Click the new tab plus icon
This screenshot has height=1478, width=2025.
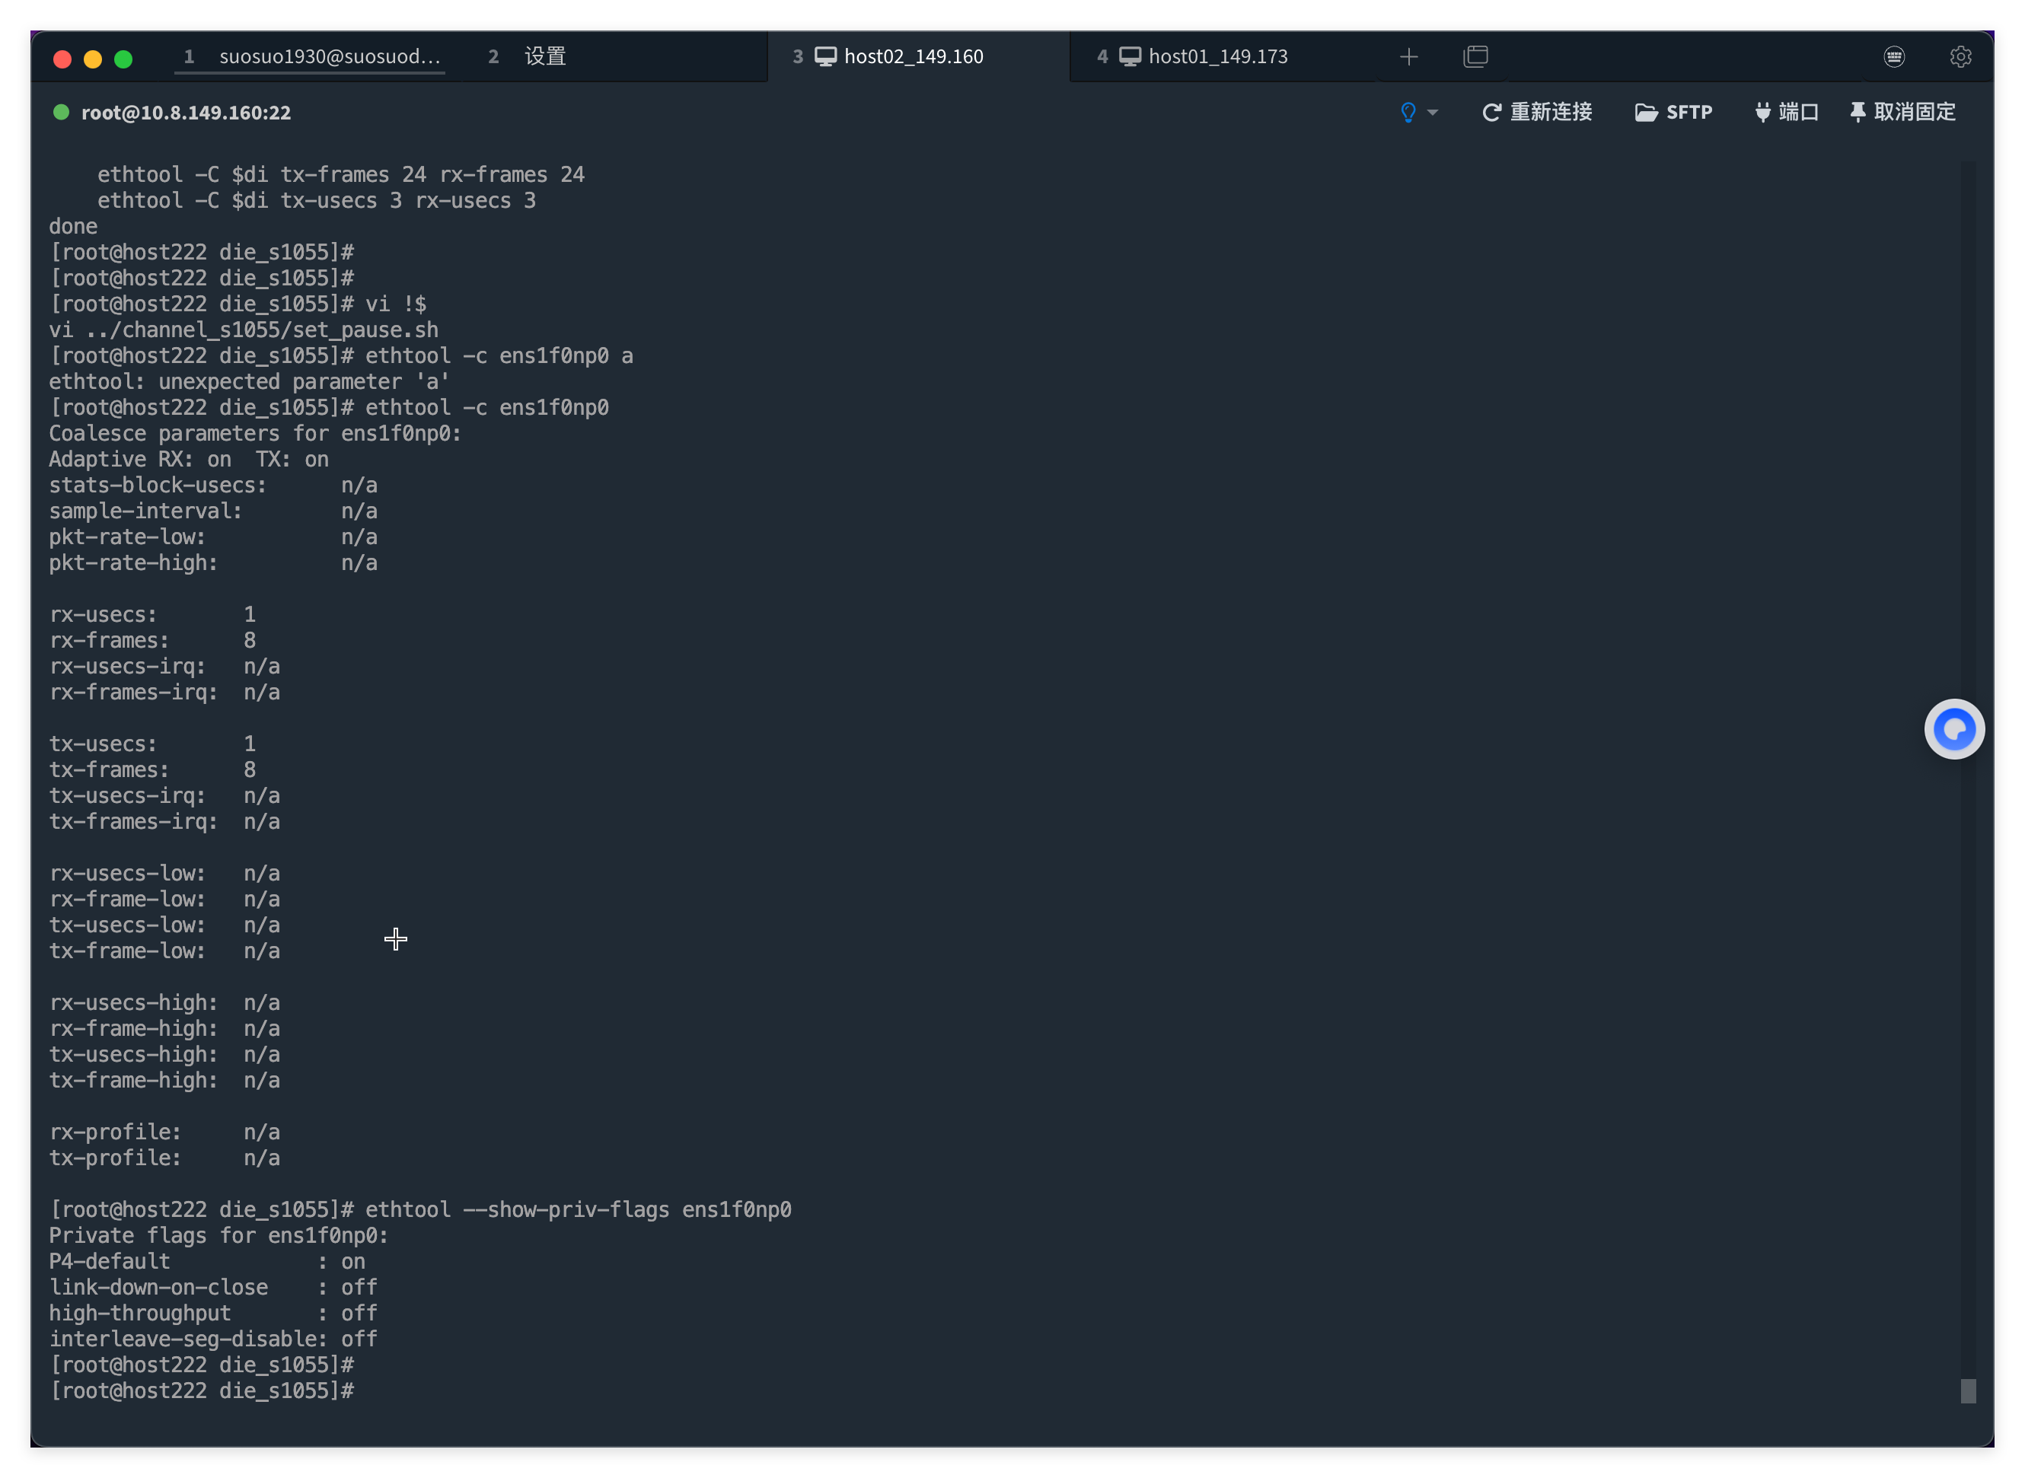point(1408,57)
